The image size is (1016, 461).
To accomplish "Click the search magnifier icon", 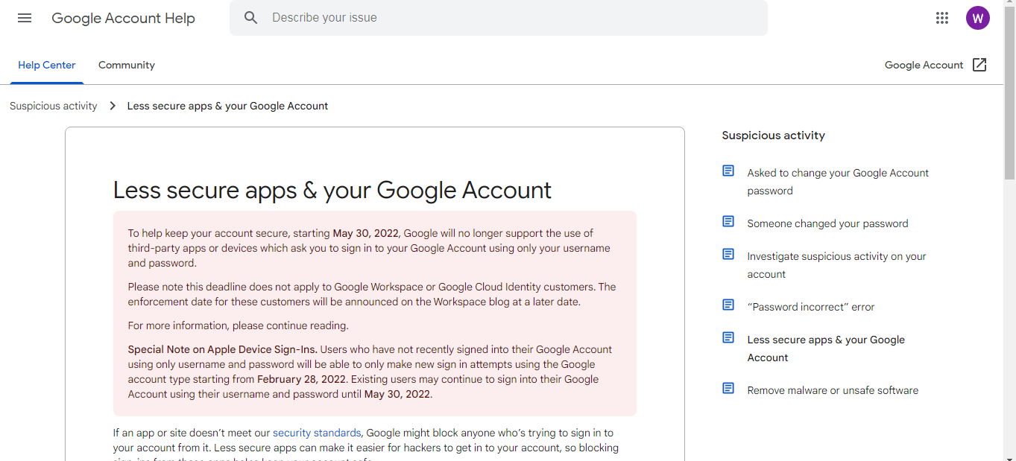I will [251, 18].
